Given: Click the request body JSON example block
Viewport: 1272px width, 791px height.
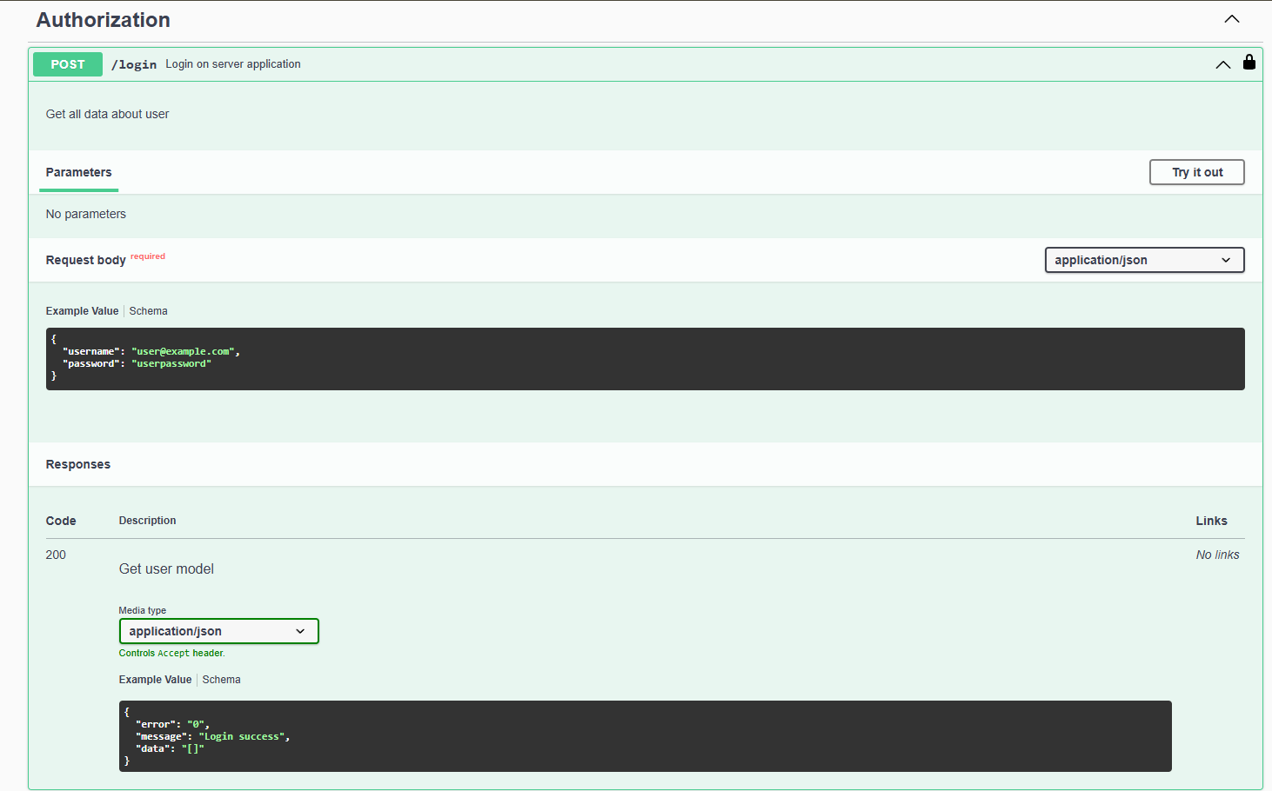Looking at the screenshot, I should [645, 358].
